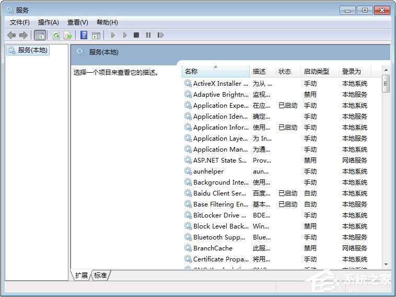
Task: Select the Application Identity service row
Action: pos(282,116)
